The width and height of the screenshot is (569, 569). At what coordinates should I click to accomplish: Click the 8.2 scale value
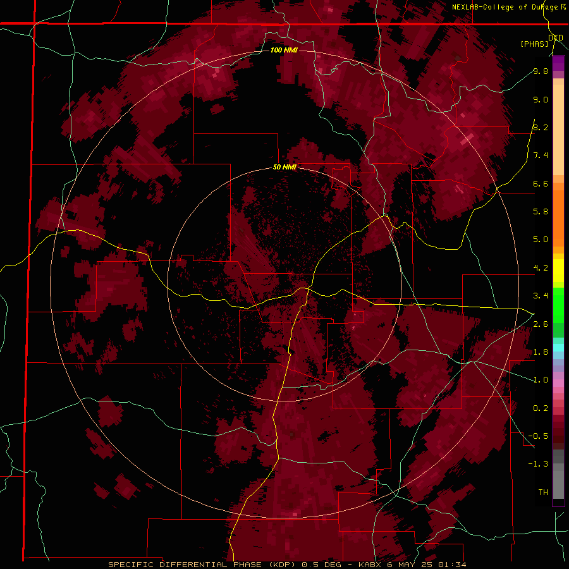click(541, 127)
